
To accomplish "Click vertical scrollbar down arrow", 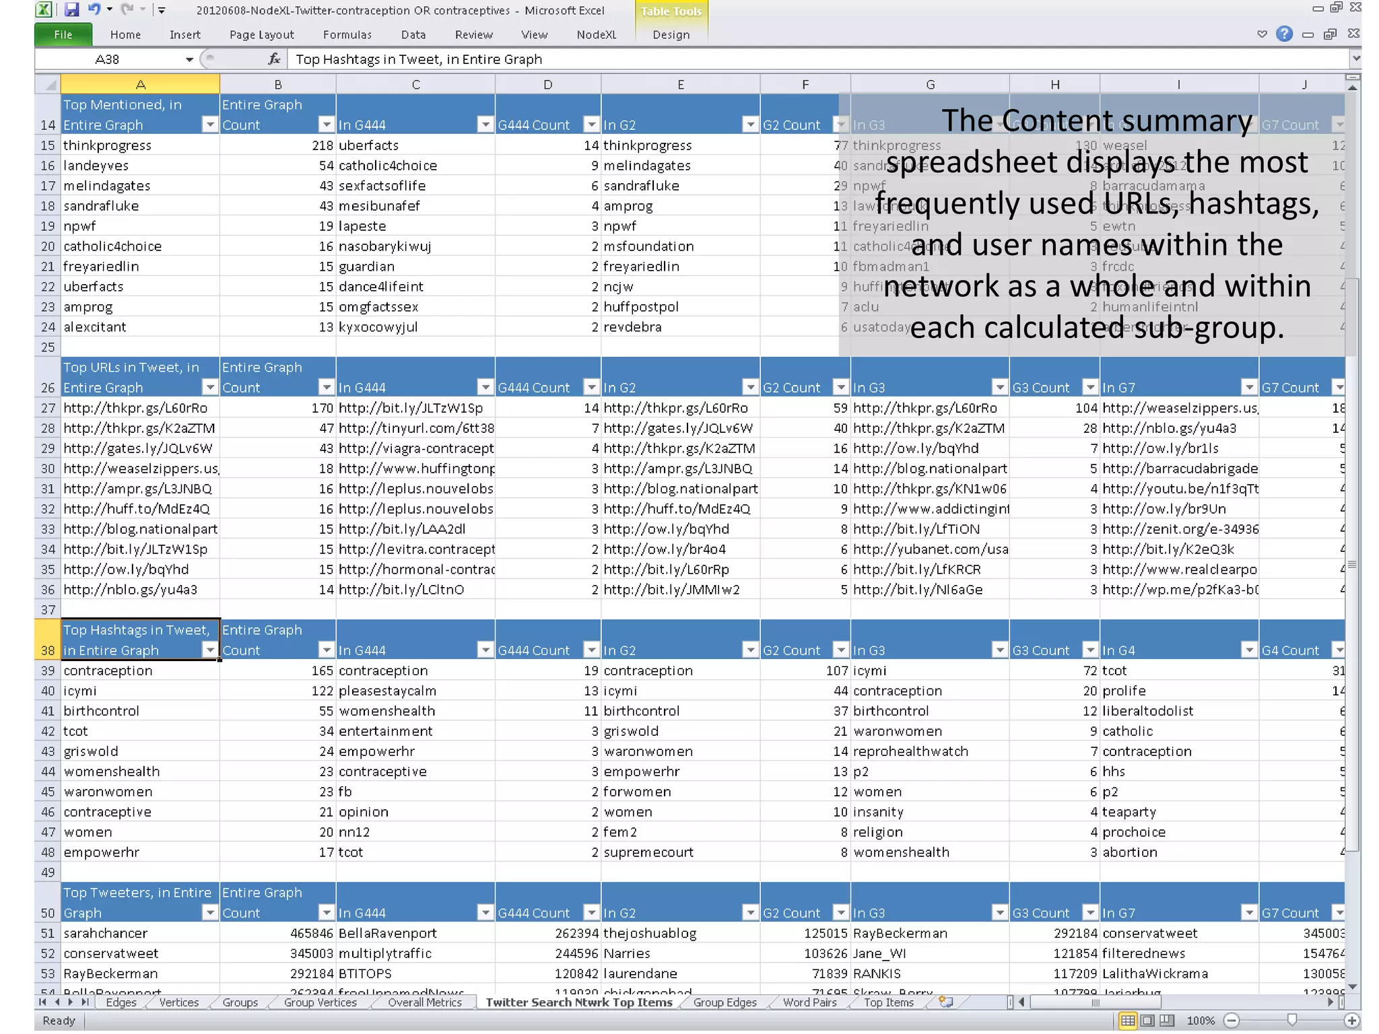I will pos(1352,987).
